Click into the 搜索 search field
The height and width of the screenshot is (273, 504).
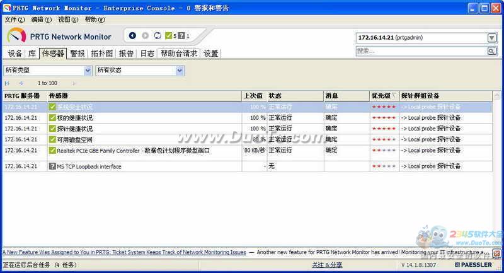click(421, 51)
